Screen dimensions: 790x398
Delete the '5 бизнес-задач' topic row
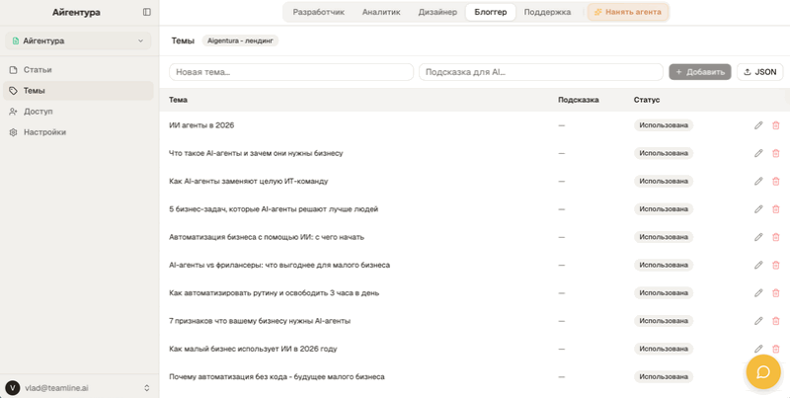776,209
